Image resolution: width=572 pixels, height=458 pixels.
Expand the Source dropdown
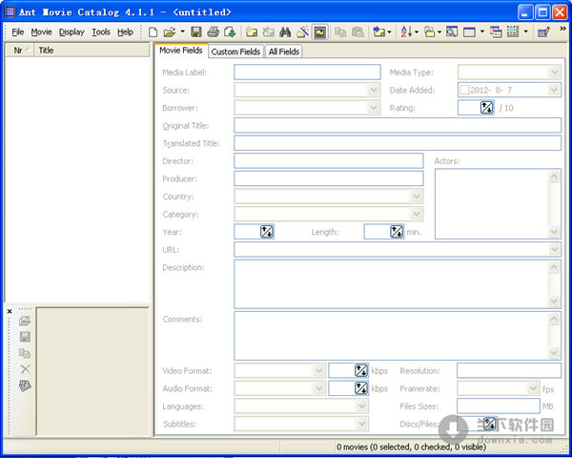(374, 90)
